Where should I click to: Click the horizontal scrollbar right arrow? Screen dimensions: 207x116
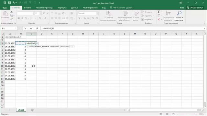click(x=202, y=110)
